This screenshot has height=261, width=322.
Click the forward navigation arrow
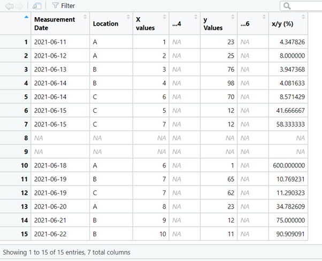pyautogui.click(x=20, y=6)
